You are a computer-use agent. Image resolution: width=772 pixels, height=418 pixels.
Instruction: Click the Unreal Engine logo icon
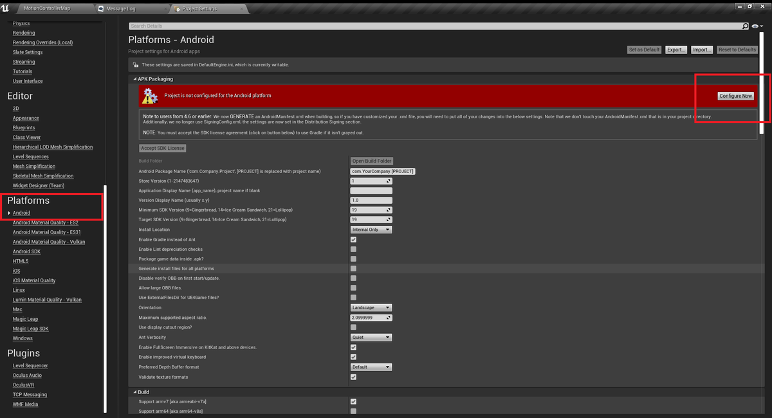6,7
